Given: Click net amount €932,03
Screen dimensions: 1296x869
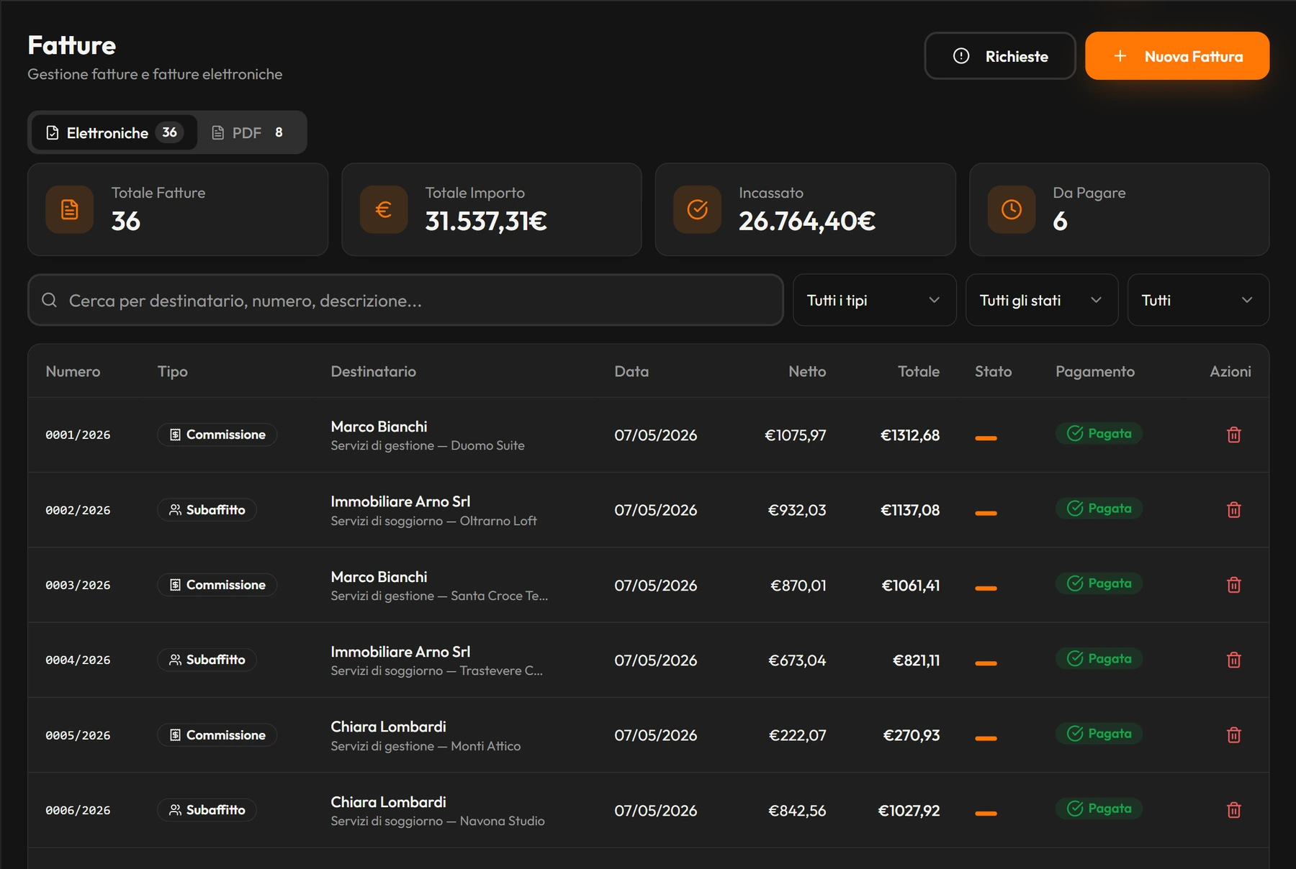Looking at the screenshot, I should coord(797,510).
